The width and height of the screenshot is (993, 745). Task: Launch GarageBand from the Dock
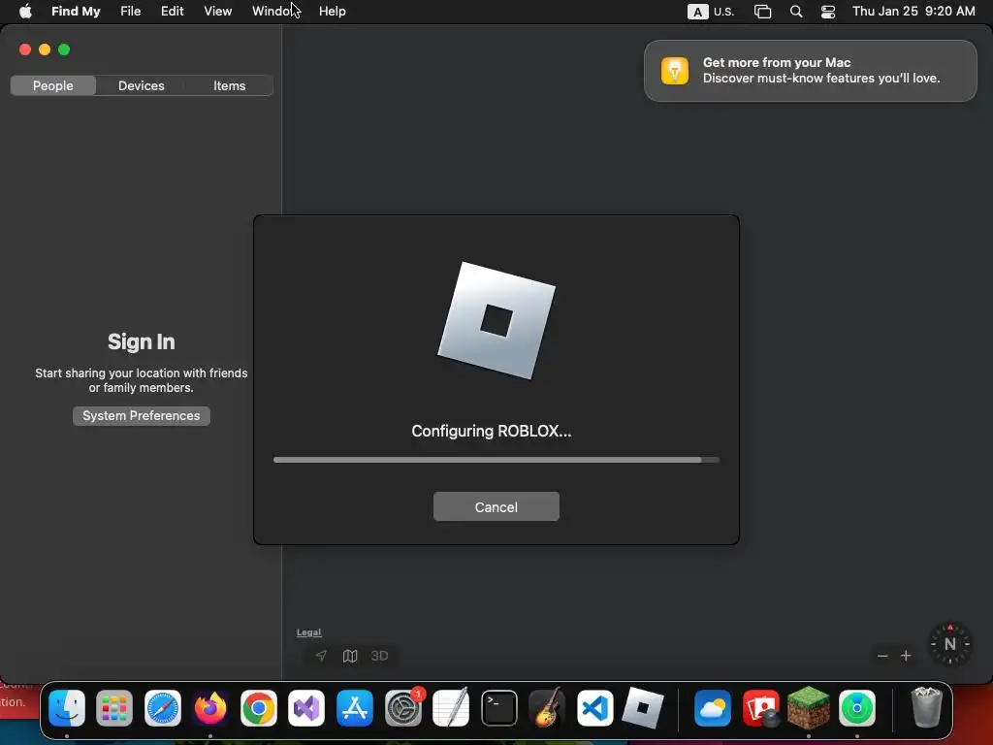547,707
